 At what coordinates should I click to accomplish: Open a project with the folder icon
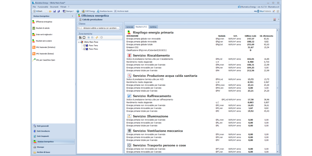50,11
